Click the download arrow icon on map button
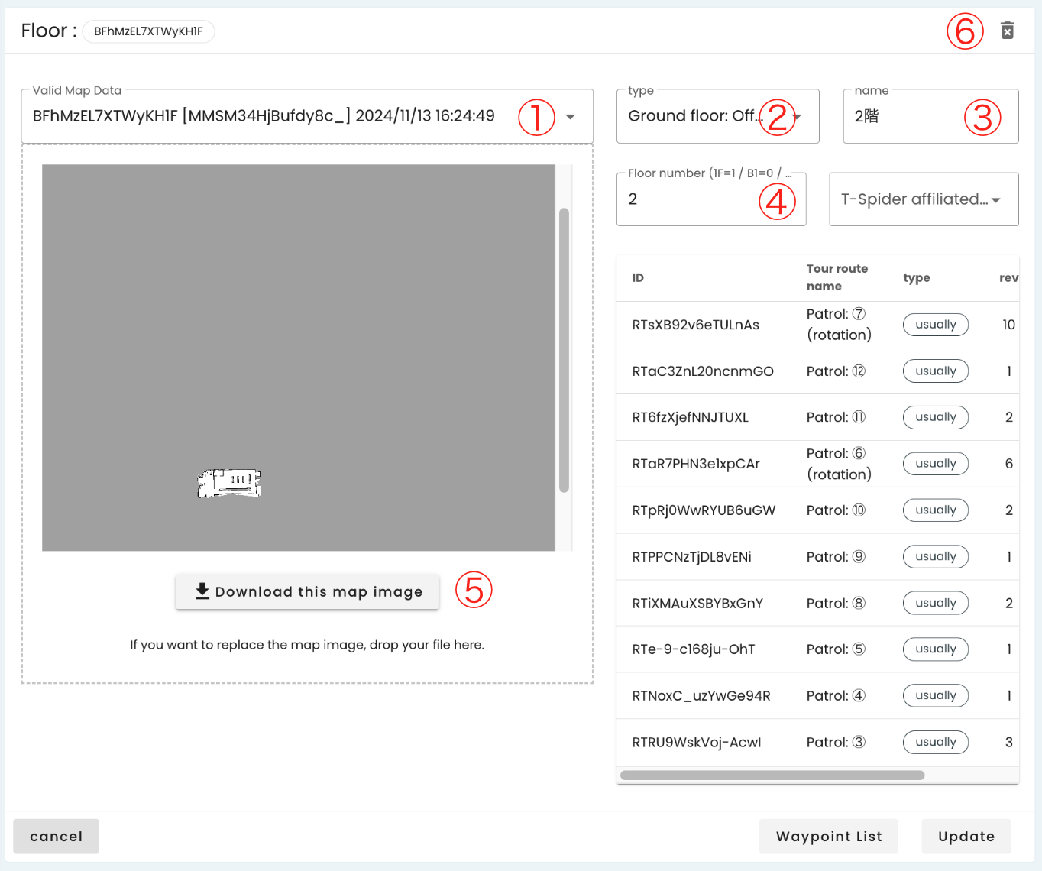This screenshot has height=871, width=1042. click(202, 591)
